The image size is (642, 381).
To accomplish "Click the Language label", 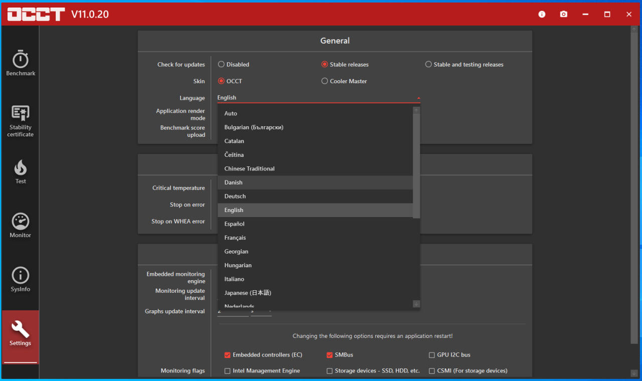I will click(x=192, y=98).
